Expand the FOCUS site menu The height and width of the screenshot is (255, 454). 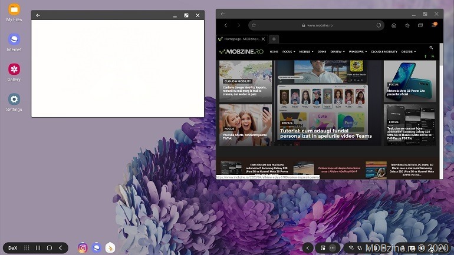(289, 52)
